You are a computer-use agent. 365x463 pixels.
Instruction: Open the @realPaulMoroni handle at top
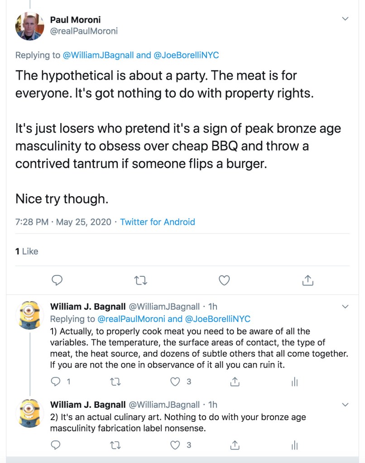point(84,31)
